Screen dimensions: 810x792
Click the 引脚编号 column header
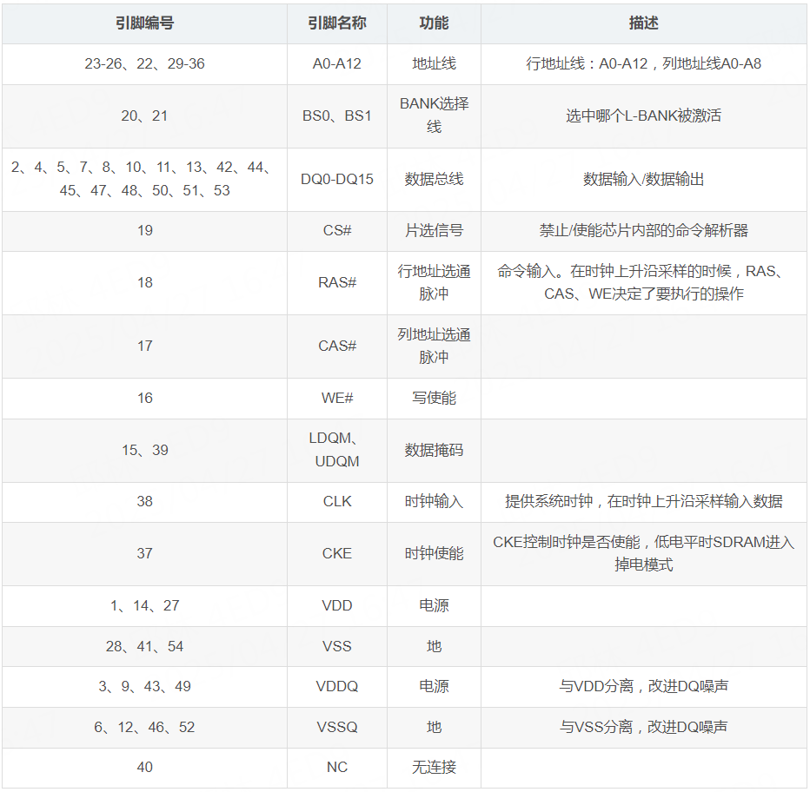point(144,23)
